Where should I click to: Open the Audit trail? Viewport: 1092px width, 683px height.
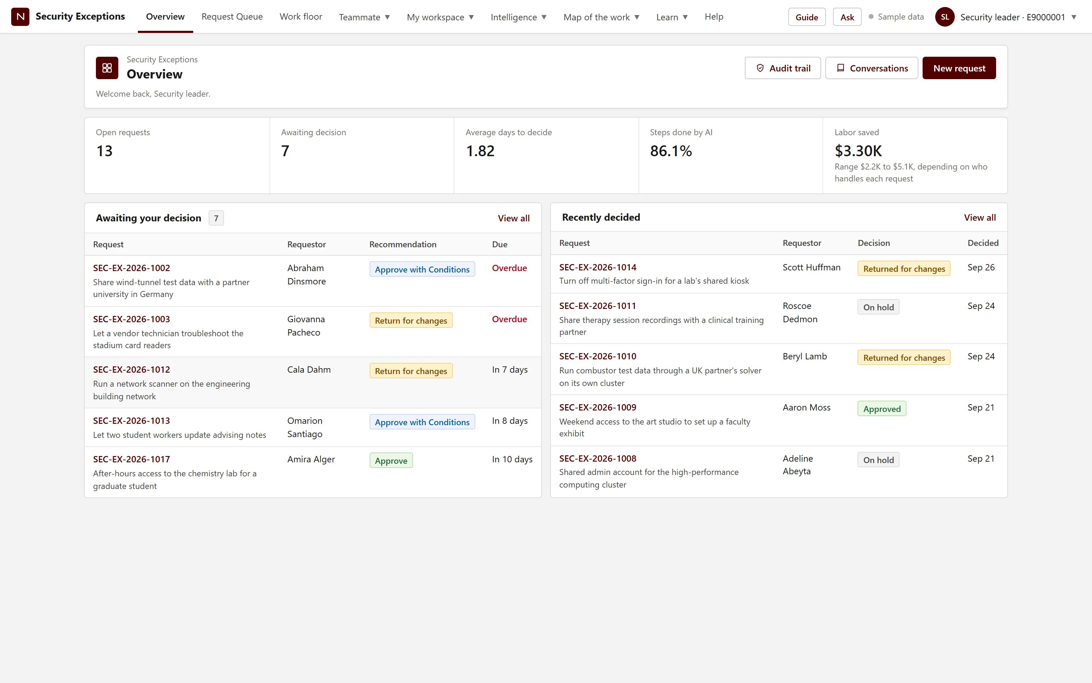pyautogui.click(x=783, y=68)
